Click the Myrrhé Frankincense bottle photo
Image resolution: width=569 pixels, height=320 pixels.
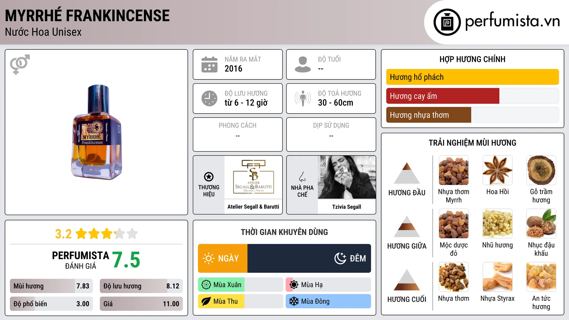[96, 132]
